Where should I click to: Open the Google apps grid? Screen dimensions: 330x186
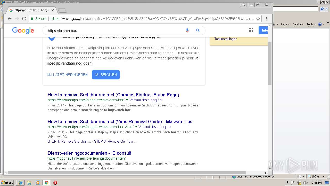[x=251, y=30]
